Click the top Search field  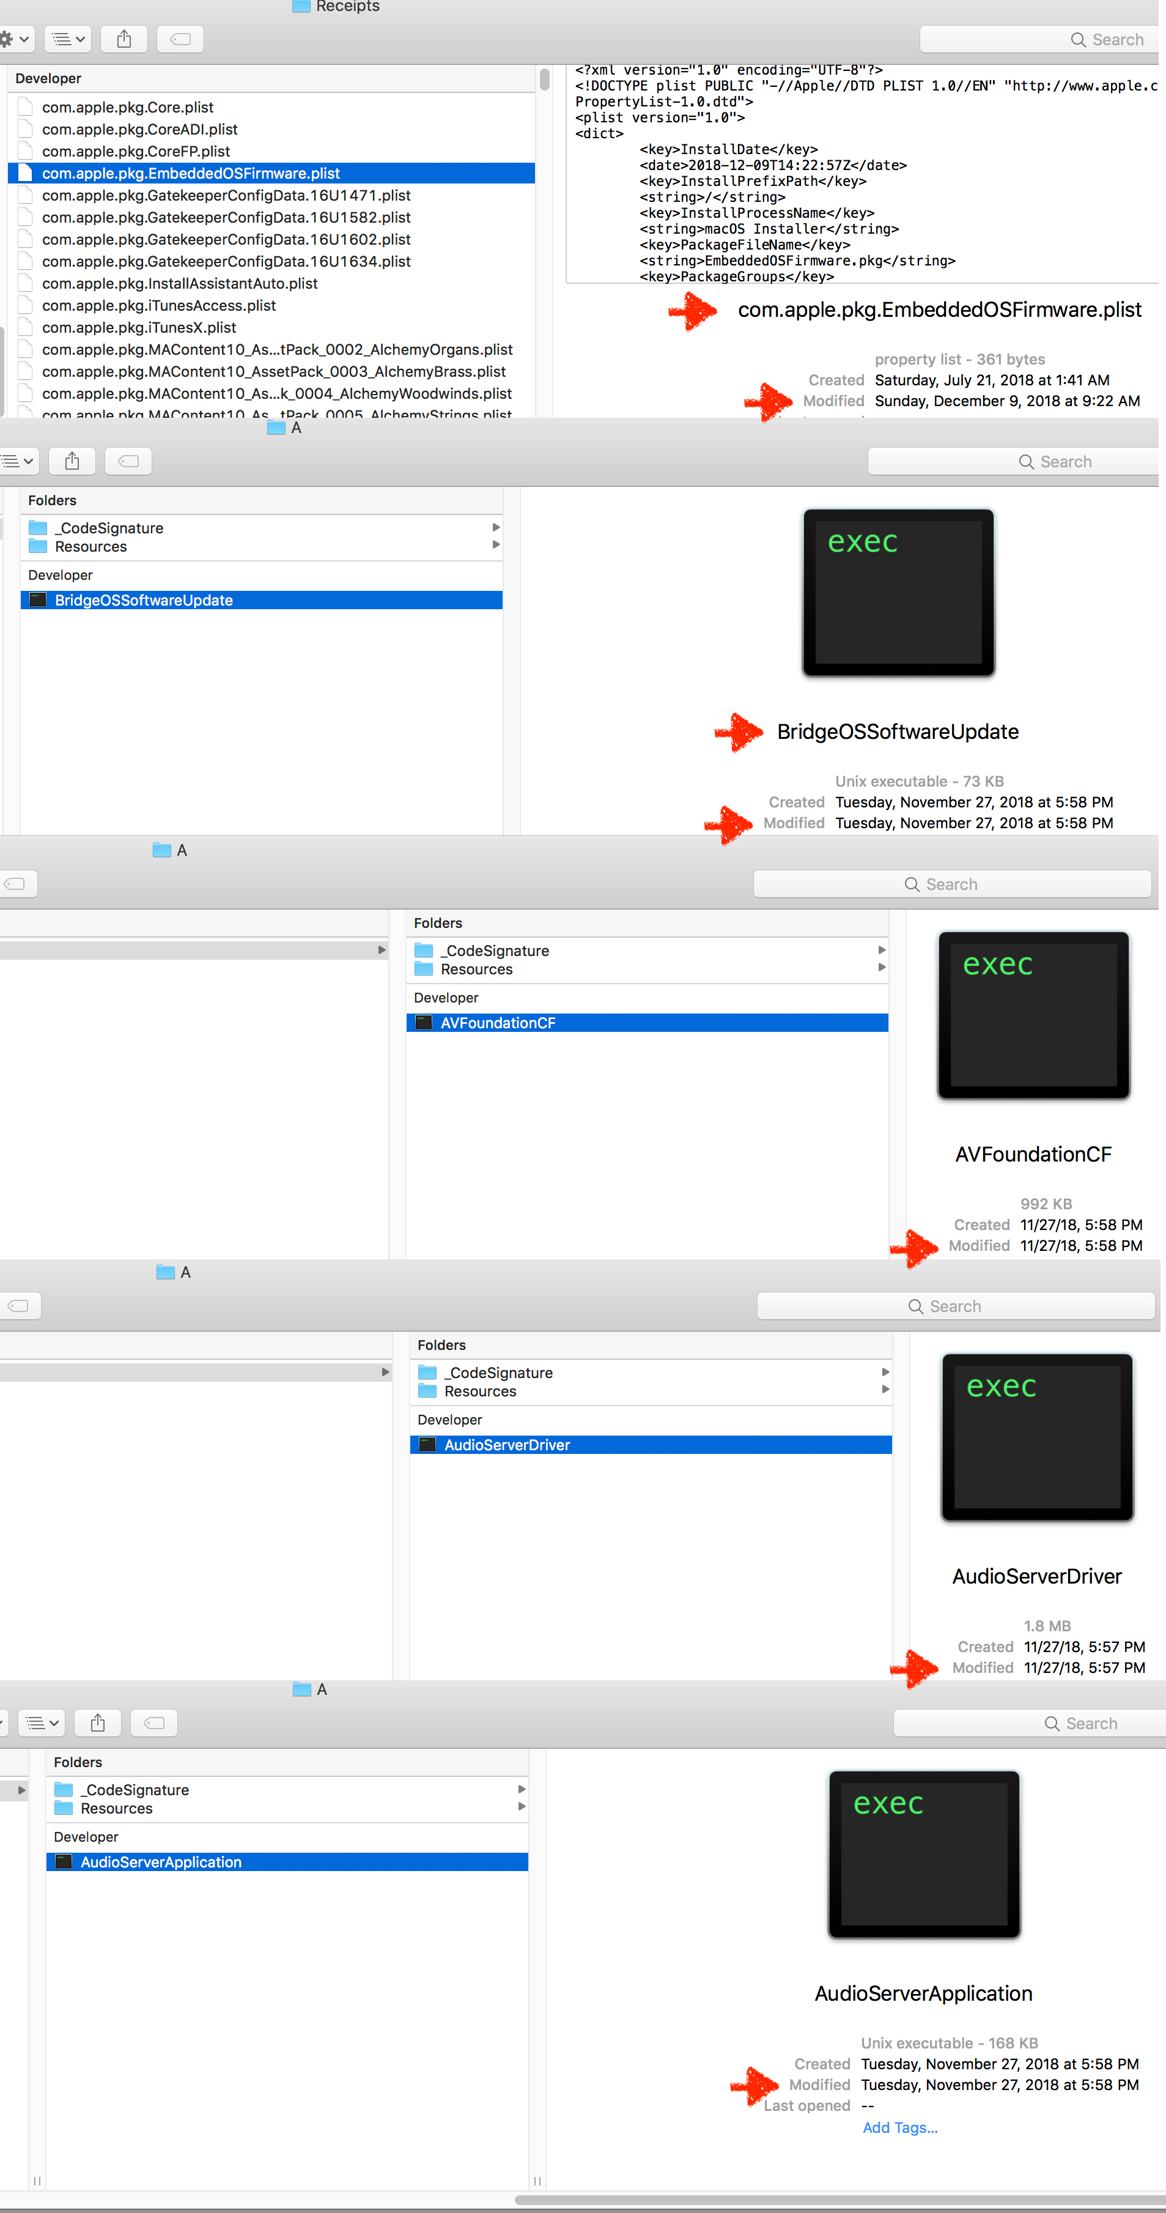[1039, 40]
